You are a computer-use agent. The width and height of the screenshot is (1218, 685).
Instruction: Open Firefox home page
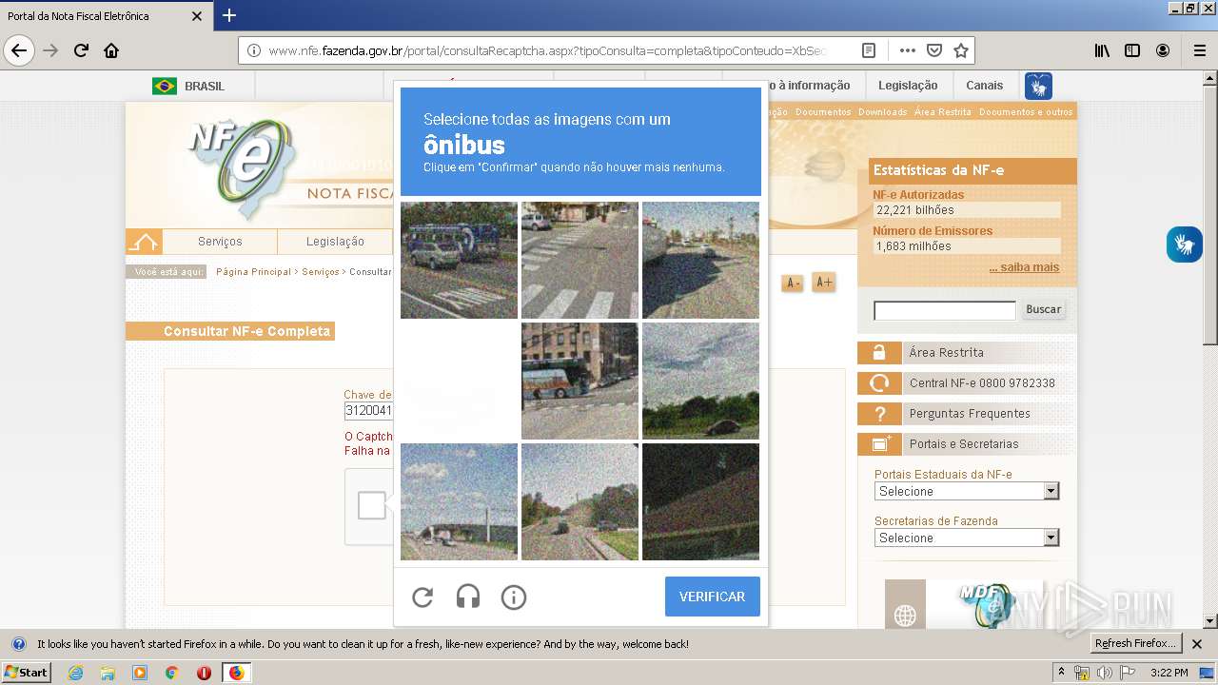coord(111,50)
